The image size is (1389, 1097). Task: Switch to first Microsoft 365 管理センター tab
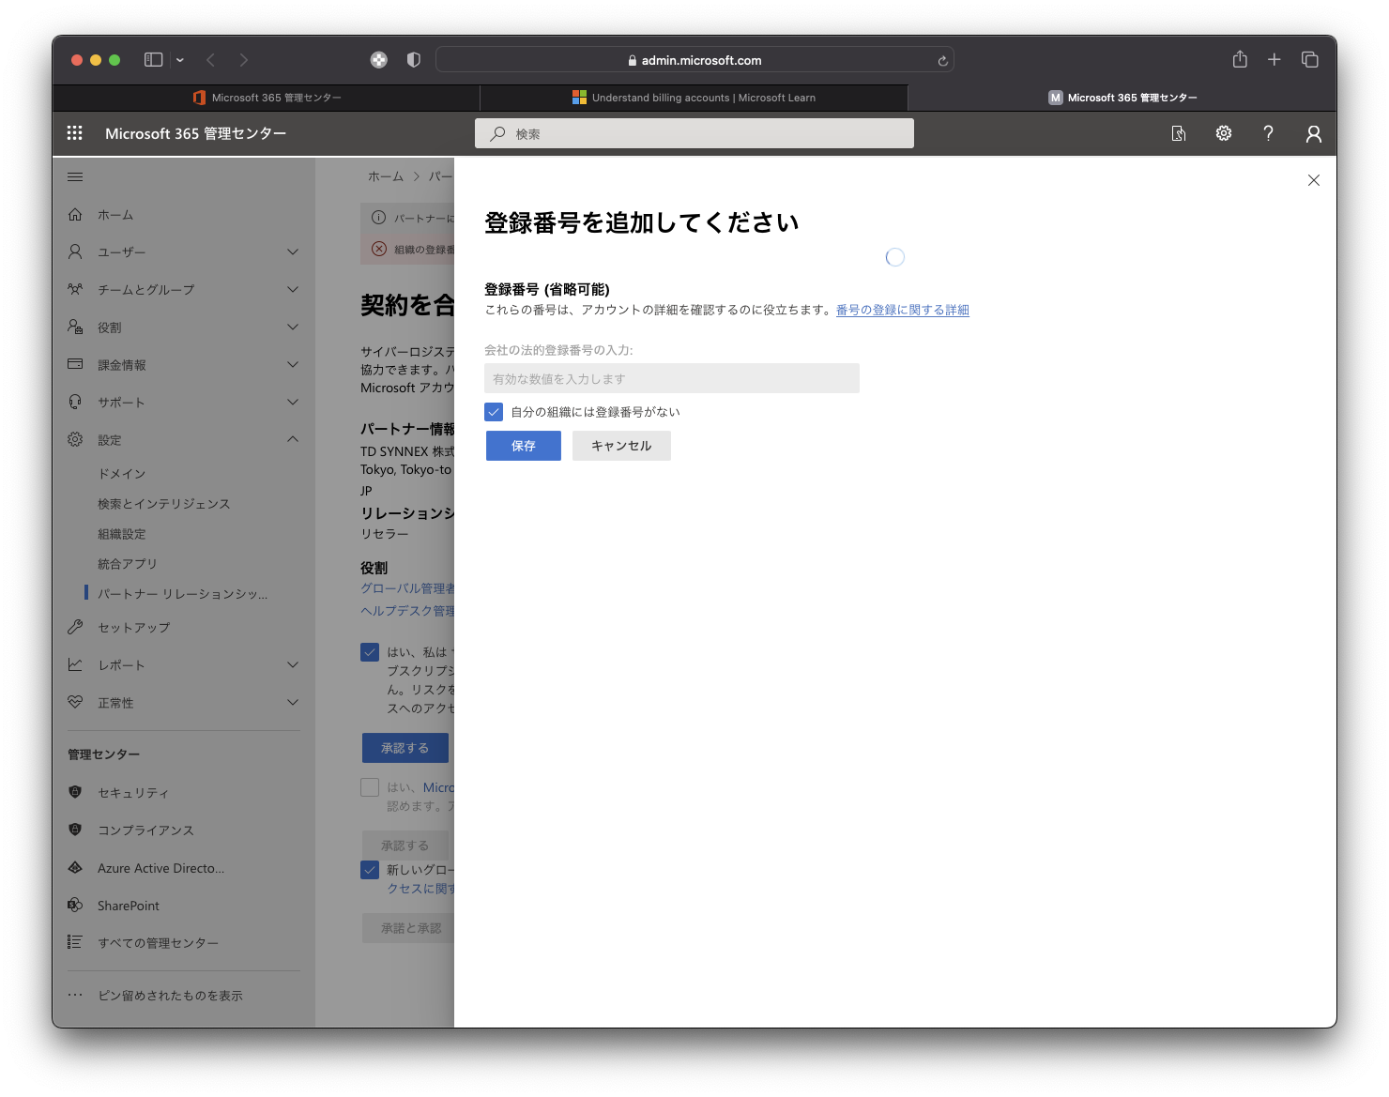[x=267, y=98]
